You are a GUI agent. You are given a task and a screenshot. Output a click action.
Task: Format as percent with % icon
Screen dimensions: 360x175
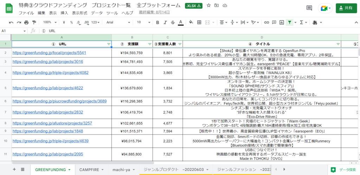point(71,22)
